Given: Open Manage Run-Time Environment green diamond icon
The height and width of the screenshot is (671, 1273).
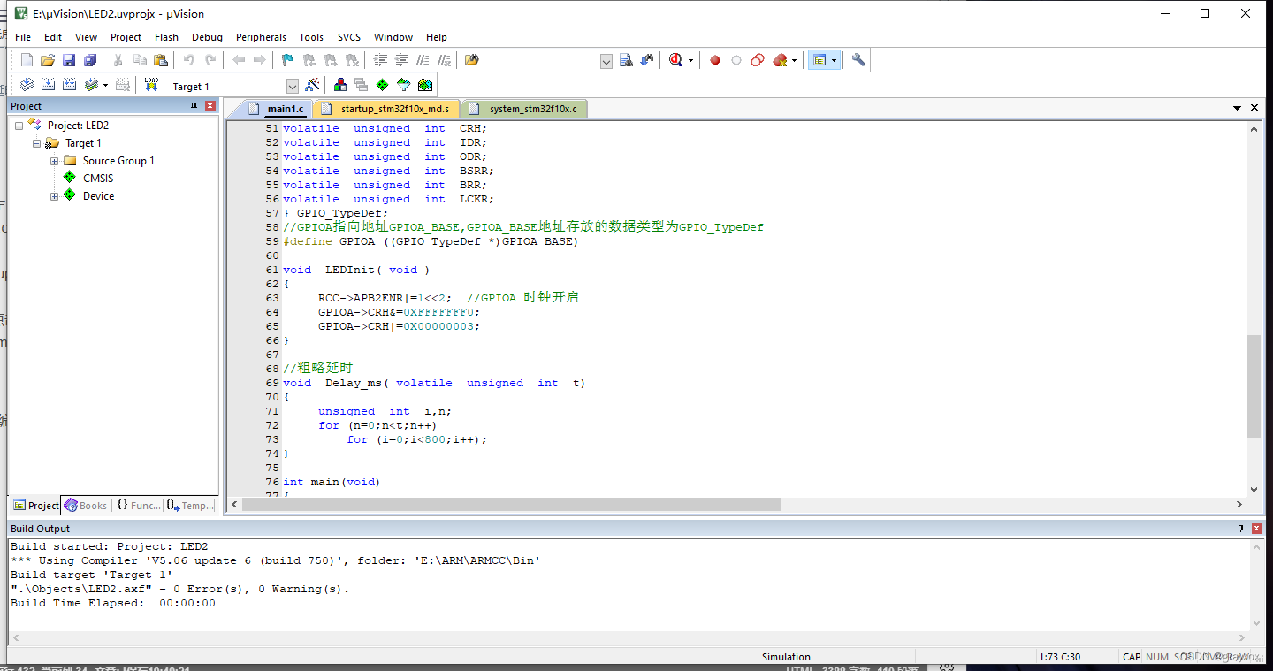Looking at the screenshot, I should point(382,85).
